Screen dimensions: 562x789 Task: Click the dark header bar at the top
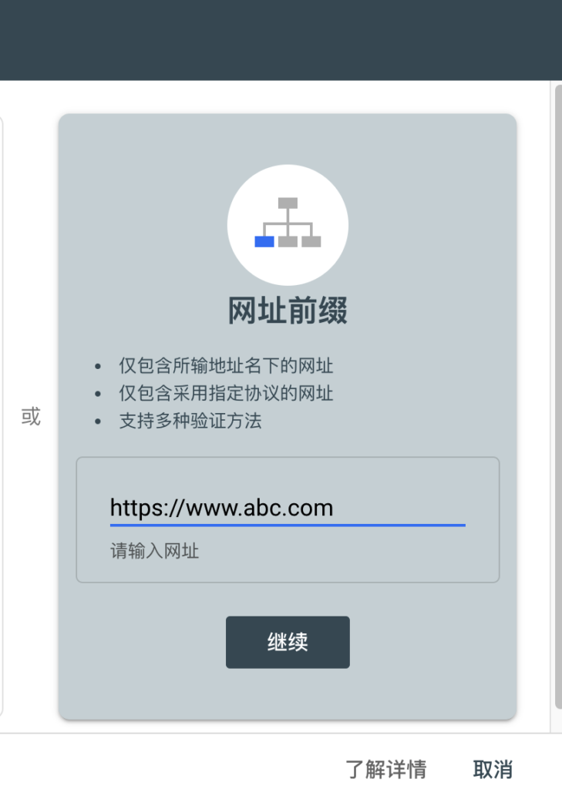tap(281, 40)
